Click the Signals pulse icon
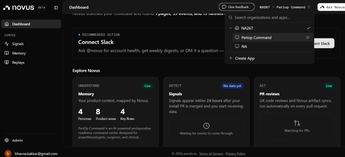 [7, 44]
